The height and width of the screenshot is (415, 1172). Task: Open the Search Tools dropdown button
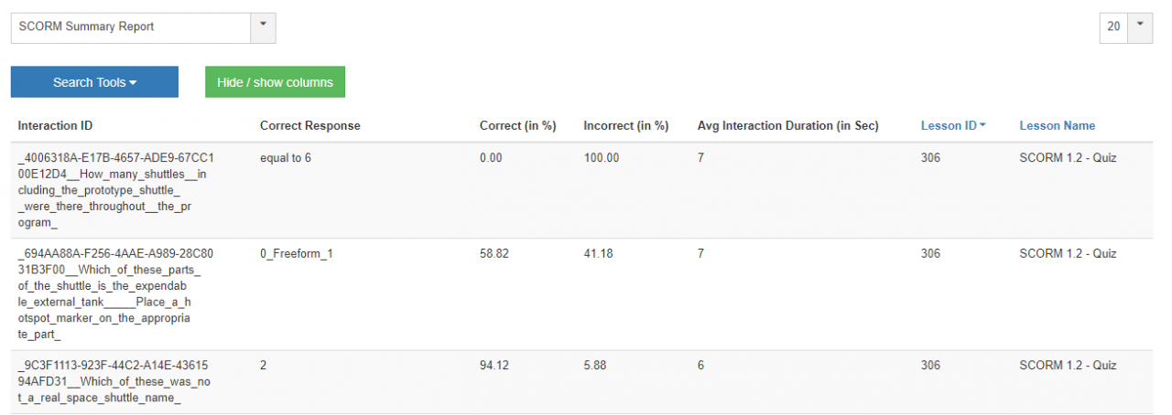coord(94,82)
